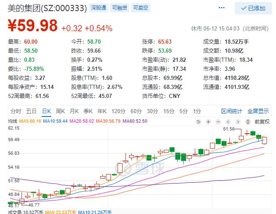This screenshot has height=214, width=276.
Task: Click the chart reset/undo icon
Action: 198,121
